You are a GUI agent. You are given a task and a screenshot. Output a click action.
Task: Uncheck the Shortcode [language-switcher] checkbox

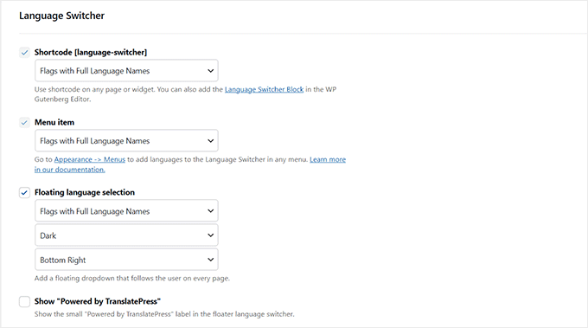coord(24,53)
